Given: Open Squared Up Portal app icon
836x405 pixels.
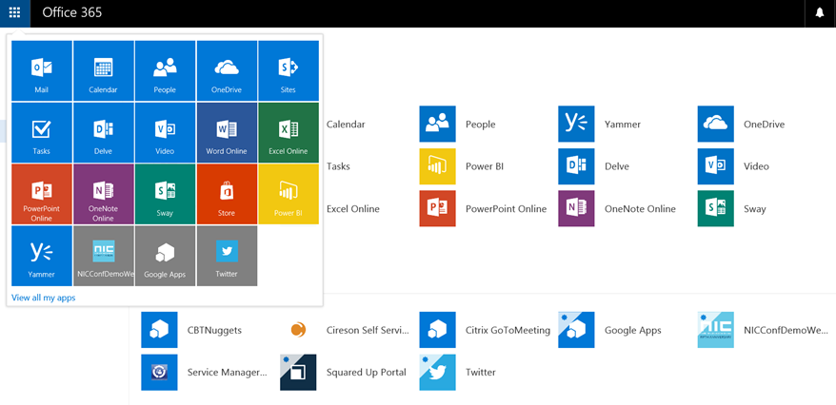Looking at the screenshot, I should pos(299,373).
